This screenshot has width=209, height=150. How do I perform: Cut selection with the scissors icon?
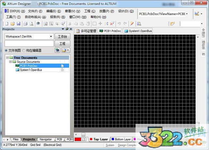click(70, 24)
